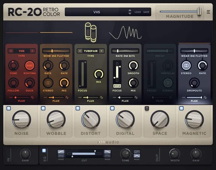The height and width of the screenshot is (170, 216).
Task: Open the TUBEPAIR type selector
Action: coord(91,51)
